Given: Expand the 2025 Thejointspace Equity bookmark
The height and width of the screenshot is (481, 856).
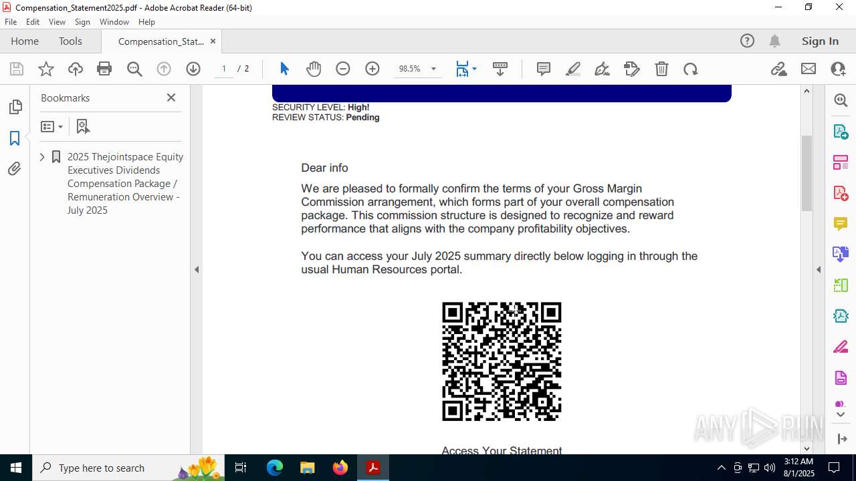Looking at the screenshot, I should click(x=42, y=157).
